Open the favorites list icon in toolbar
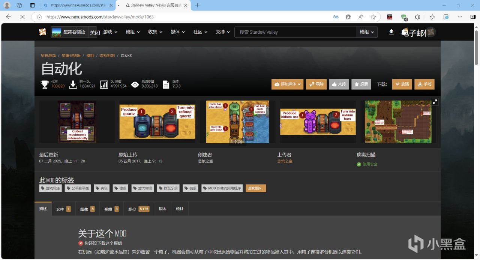The height and width of the screenshot is (260, 480). [432, 17]
